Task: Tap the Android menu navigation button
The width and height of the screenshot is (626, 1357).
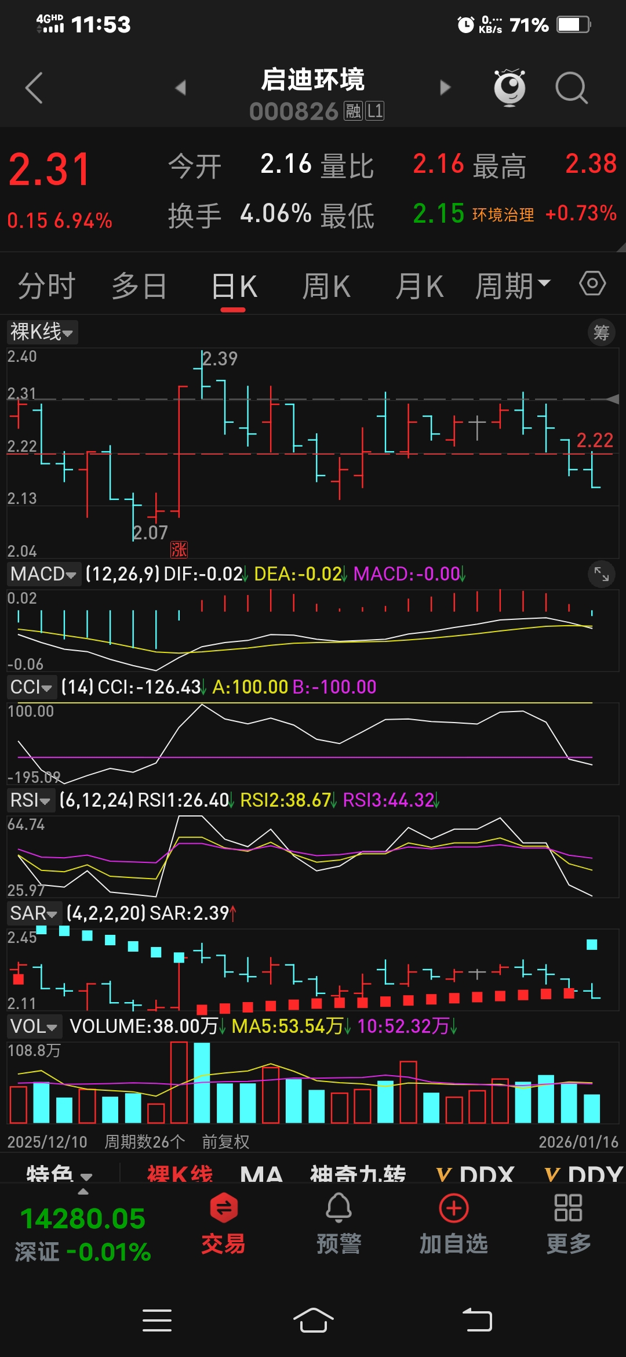Action: click(x=157, y=1320)
